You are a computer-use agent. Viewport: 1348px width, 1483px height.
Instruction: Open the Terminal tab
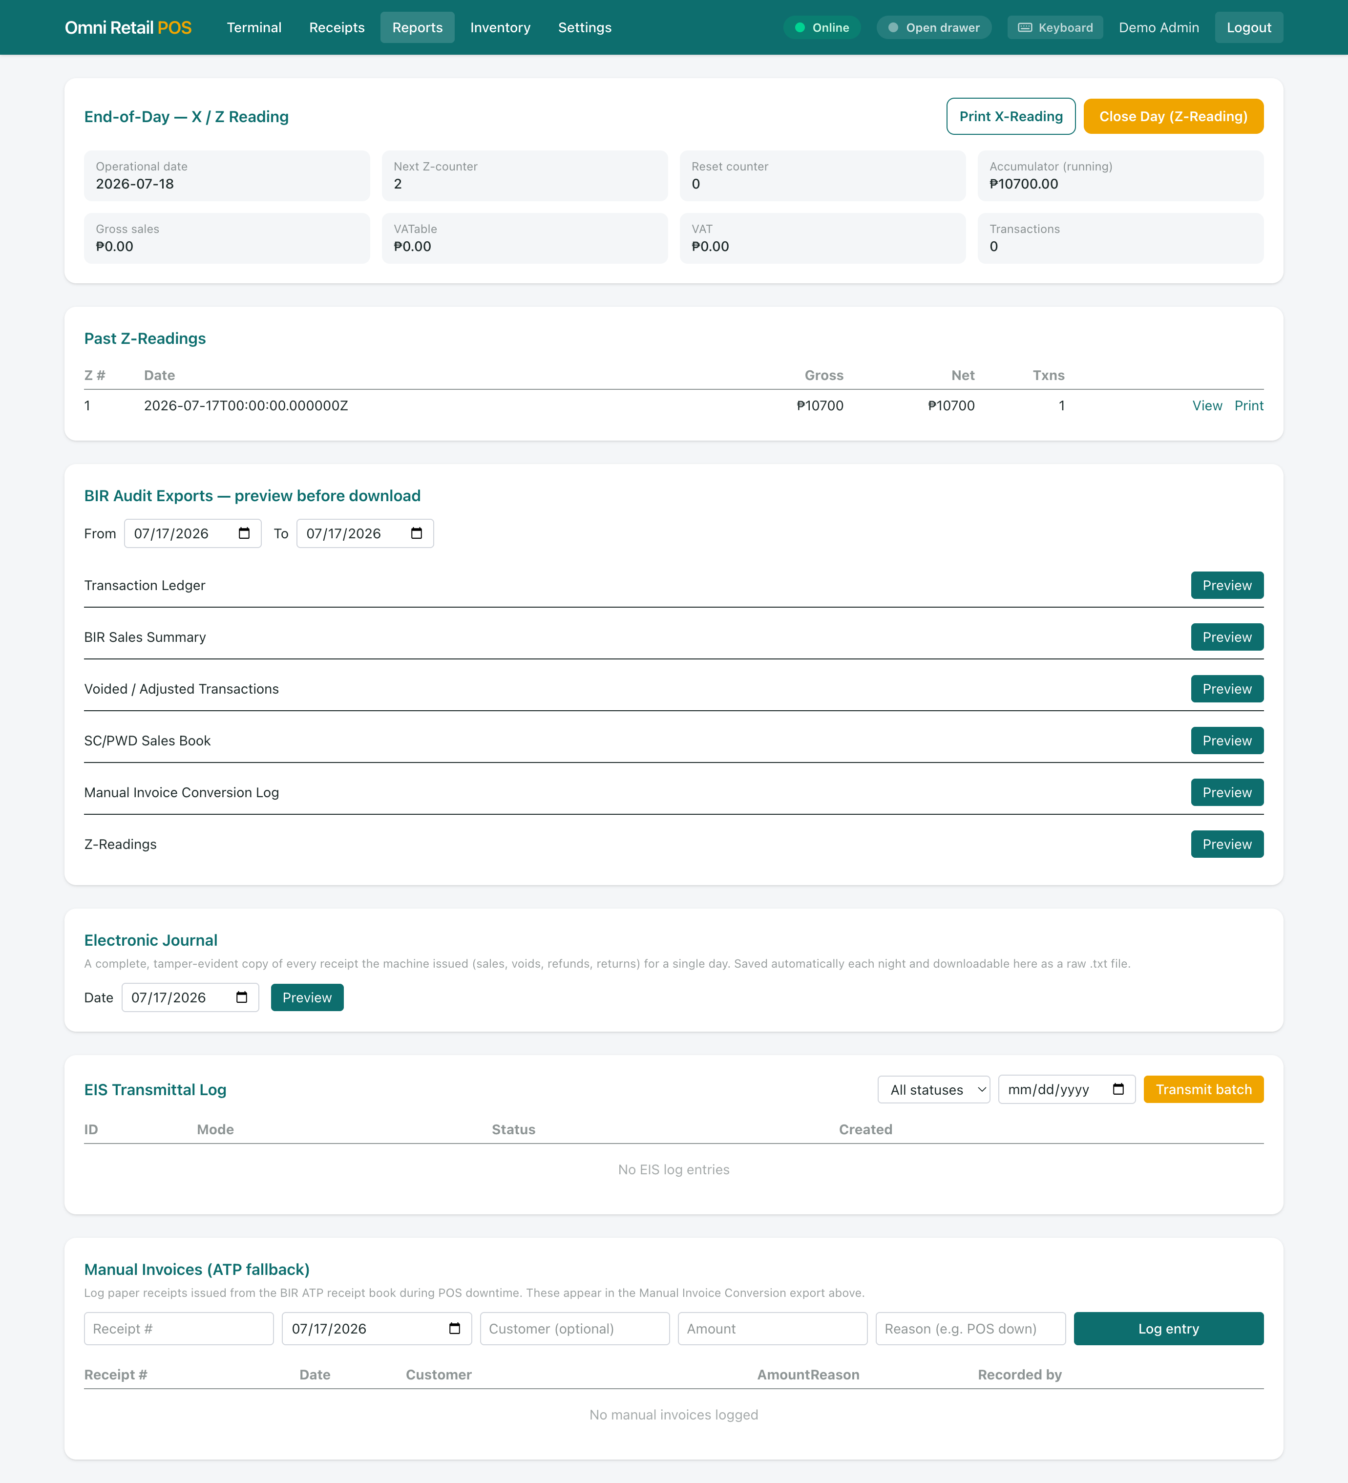coord(253,27)
